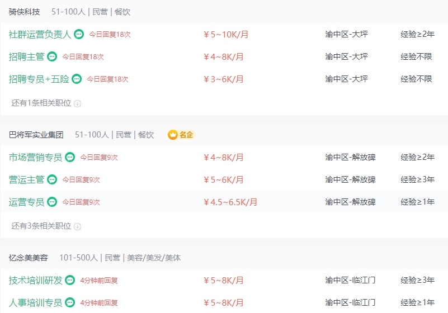Expand 还有3条相关职位 under 巴将军实业集团
This screenshot has width=448, height=313.
[x=46, y=226]
